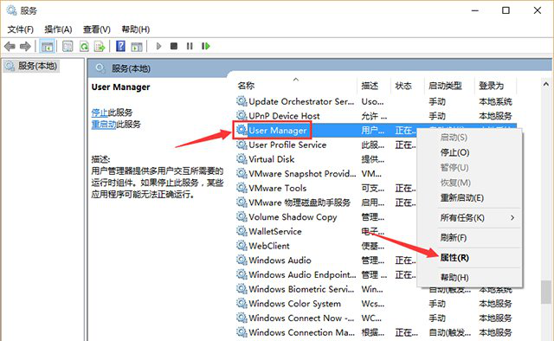Toggle the show/hide console tree icon
Viewport: 554px width, 341px height.
[x=47, y=46]
